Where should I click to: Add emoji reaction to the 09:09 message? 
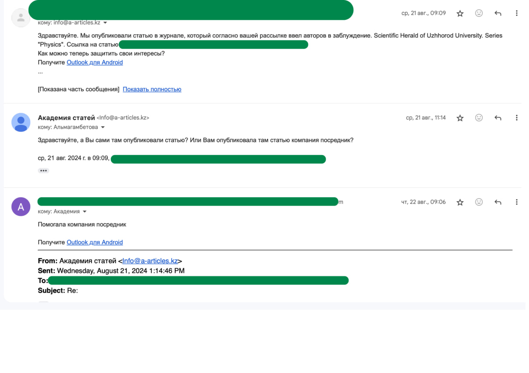coord(479,13)
